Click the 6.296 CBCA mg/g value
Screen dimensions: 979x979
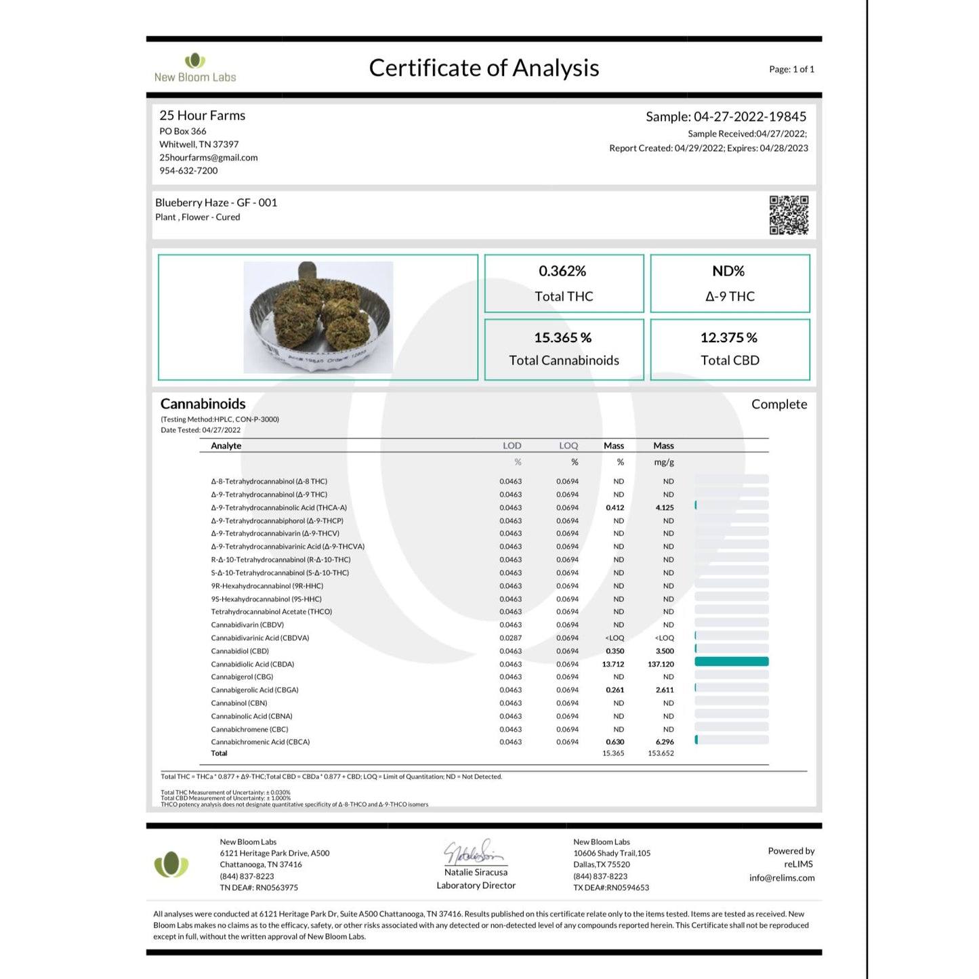coord(665,743)
